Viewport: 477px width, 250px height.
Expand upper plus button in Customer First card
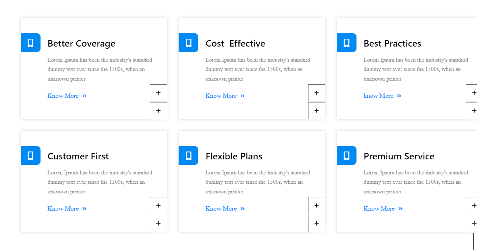point(159,206)
